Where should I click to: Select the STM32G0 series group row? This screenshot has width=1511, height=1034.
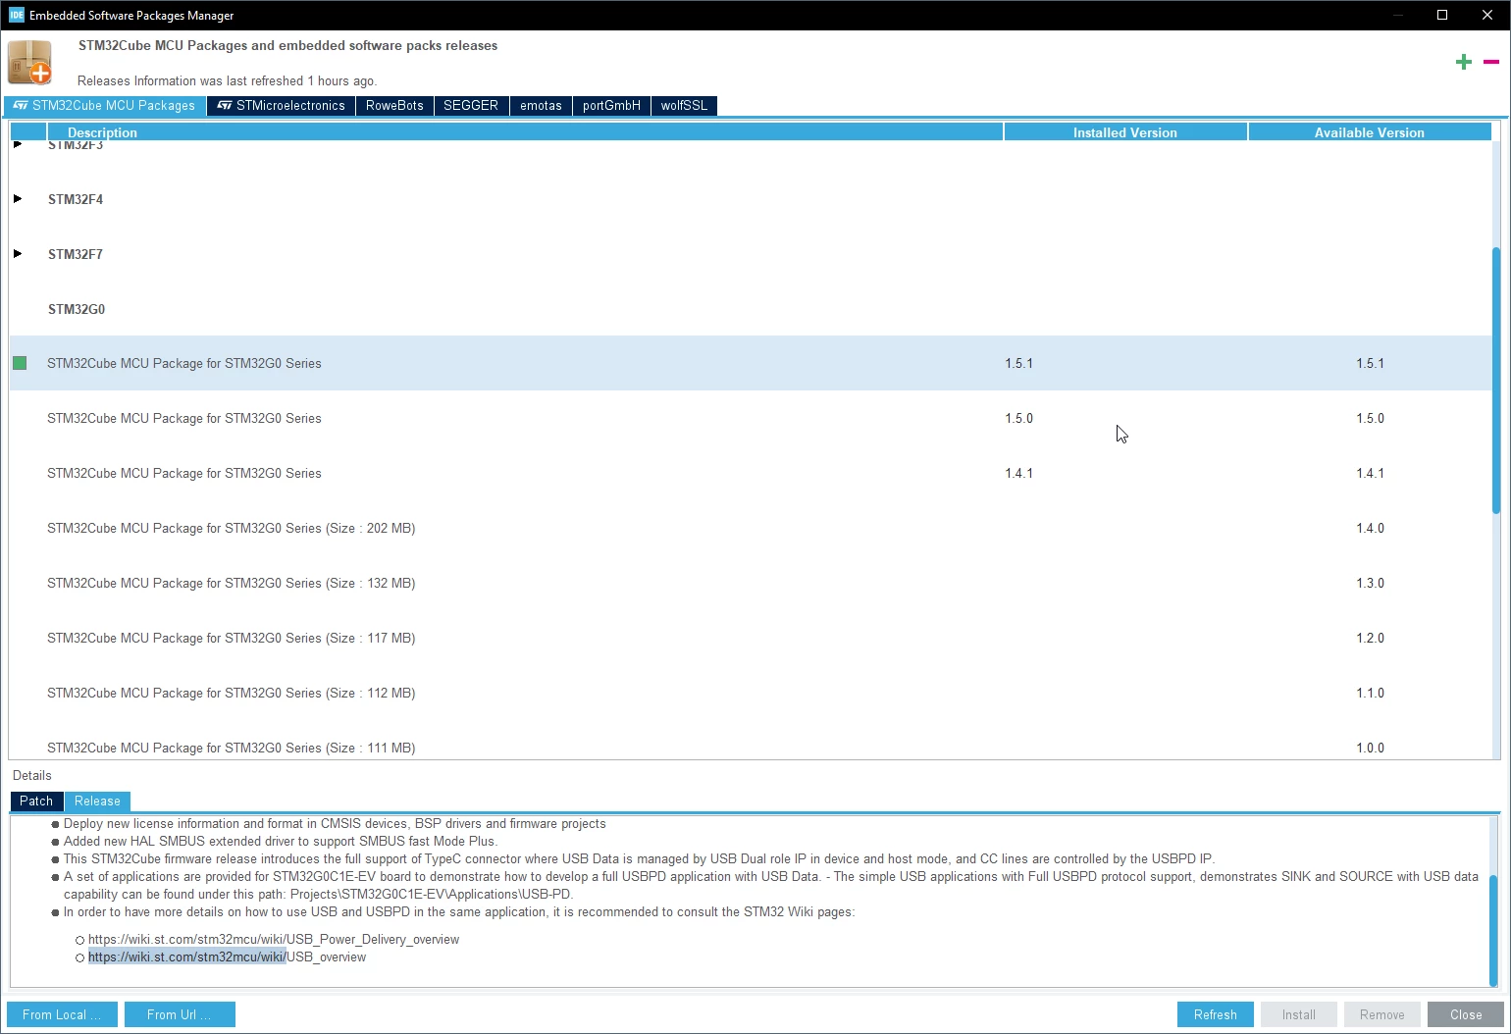751,309
